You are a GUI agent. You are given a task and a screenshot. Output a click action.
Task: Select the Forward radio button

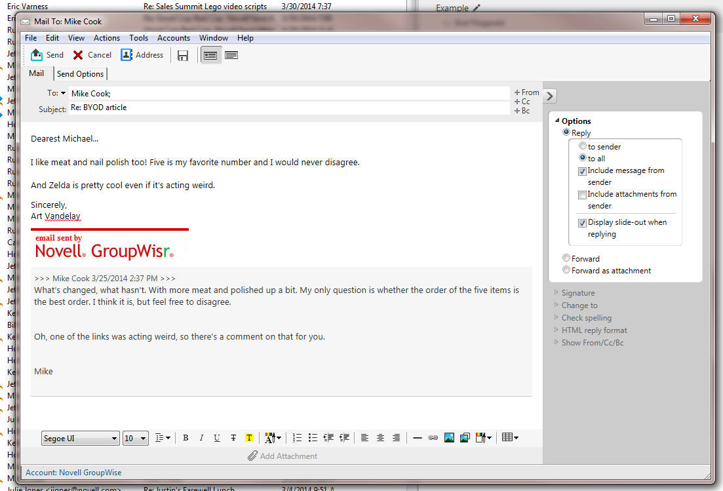tap(566, 258)
